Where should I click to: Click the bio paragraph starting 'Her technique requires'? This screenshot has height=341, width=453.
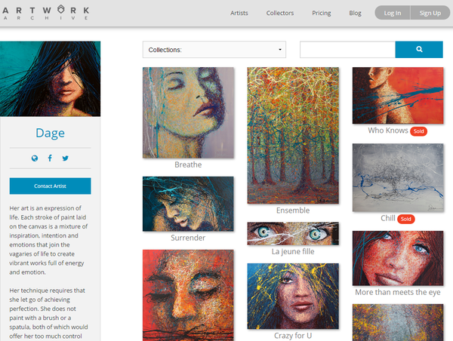pyautogui.click(x=48, y=313)
